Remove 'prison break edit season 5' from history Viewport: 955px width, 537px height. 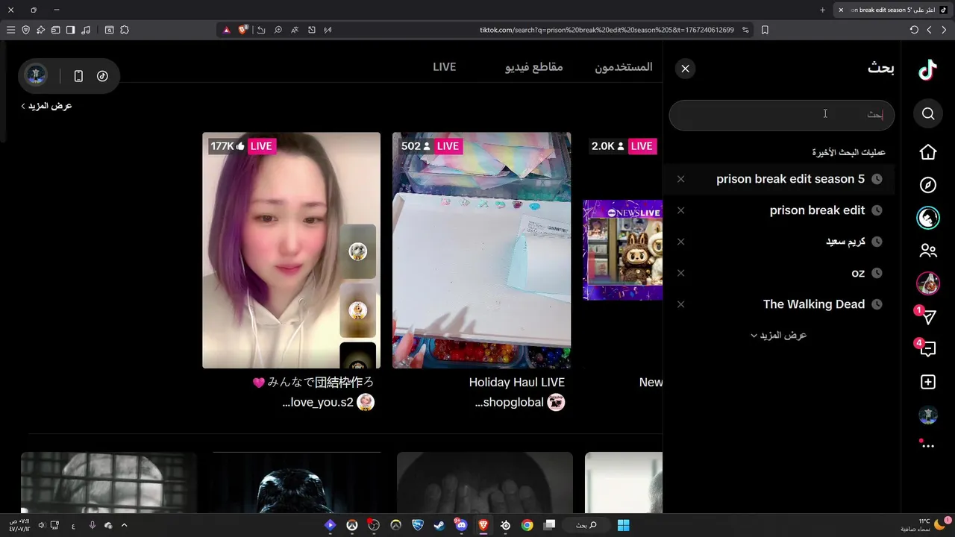pyautogui.click(x=680, y=179)
